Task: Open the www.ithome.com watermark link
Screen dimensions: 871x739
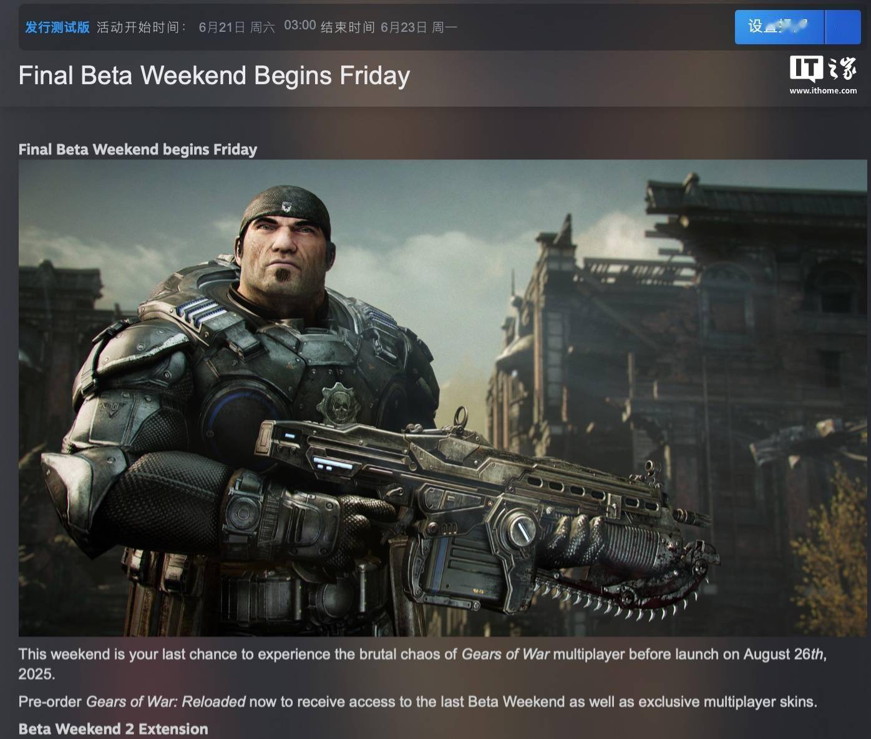Action: [x=823, y=91]
